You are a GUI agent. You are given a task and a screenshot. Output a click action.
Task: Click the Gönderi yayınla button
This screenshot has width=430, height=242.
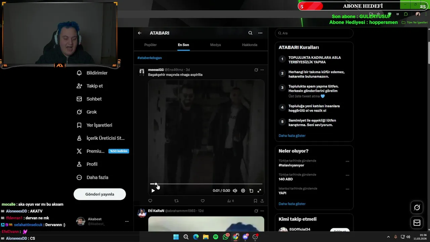[x=100, y=194]
